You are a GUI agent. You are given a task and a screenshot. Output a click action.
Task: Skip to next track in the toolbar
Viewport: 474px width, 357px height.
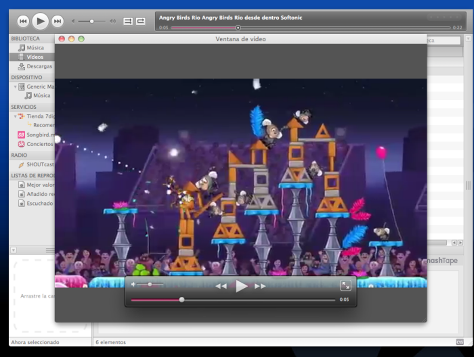(57, 21)
